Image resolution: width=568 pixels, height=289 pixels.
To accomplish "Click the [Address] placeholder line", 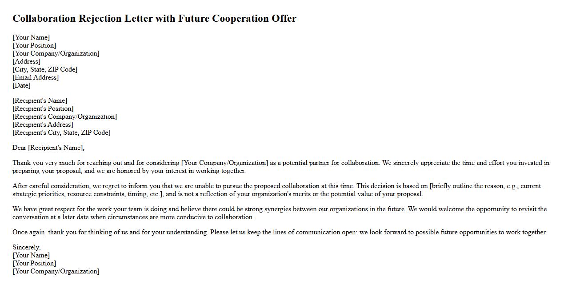I will pos(26,61).
